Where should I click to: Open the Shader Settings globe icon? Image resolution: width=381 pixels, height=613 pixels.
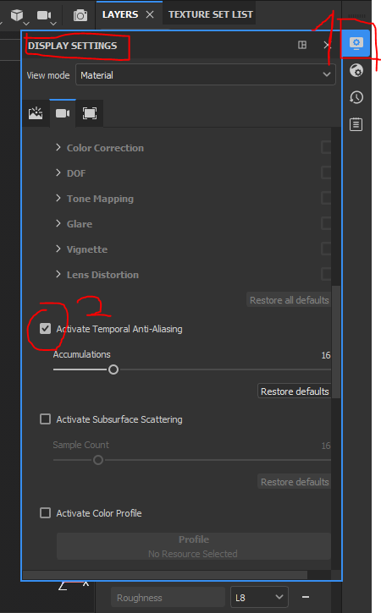[x=356, y=71]
